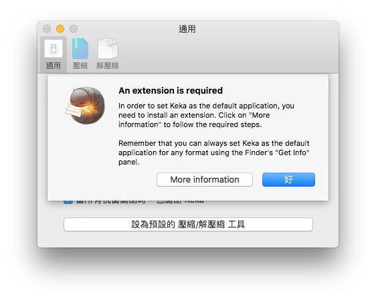Screen dimensions: 376x301
Task: Click empty toolbar area right of 解壓縮
Action: pyautogui.click(x=227, y=54)
